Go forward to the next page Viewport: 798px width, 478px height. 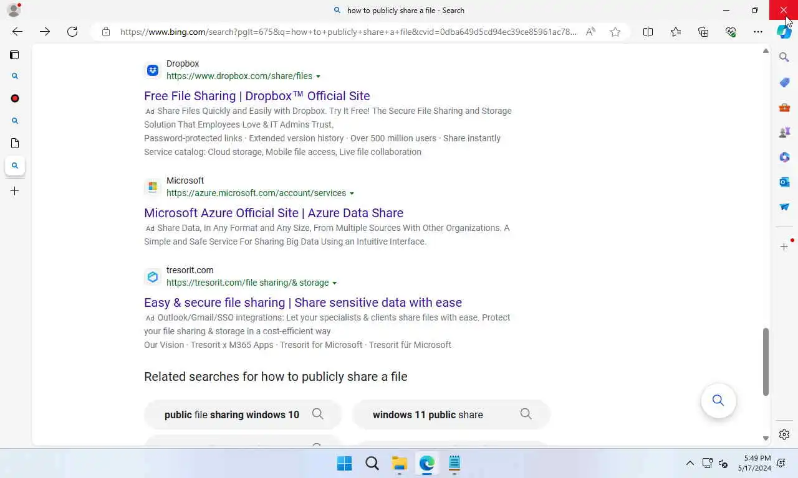45,32
